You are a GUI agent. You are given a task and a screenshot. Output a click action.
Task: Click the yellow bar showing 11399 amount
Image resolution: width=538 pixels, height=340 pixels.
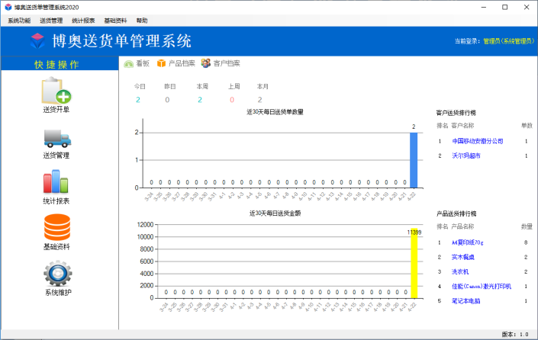point(414,263)
